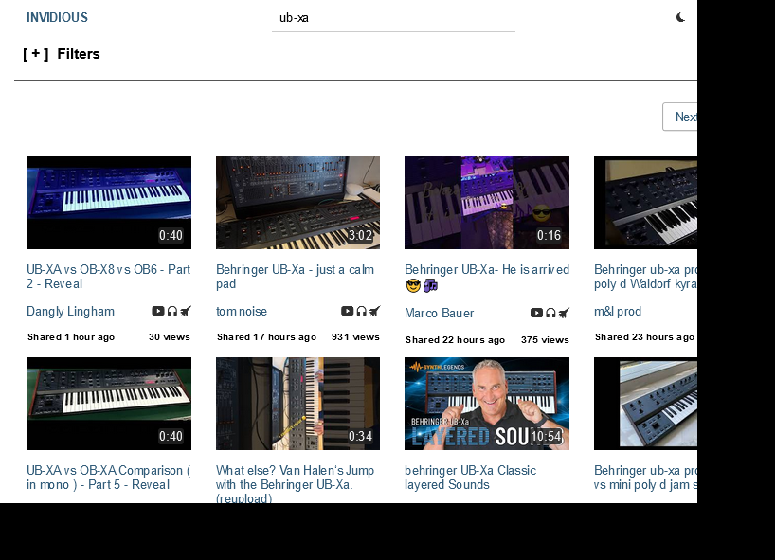Visit the m&l prod channel
This screenshot has width=775, height=560.
click(x=618, y=312)
